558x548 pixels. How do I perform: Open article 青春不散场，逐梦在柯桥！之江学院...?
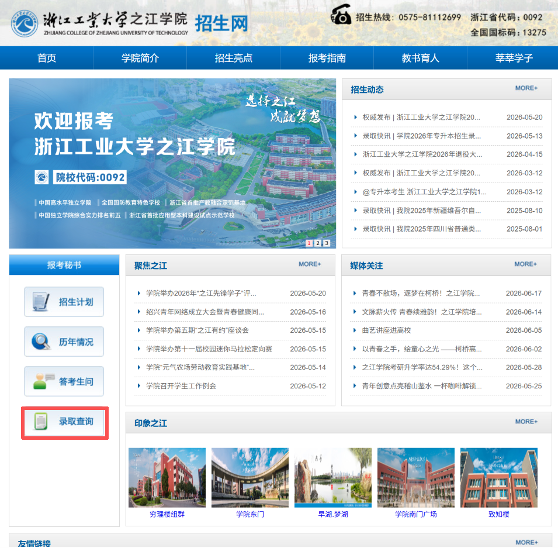coord(421,293)
